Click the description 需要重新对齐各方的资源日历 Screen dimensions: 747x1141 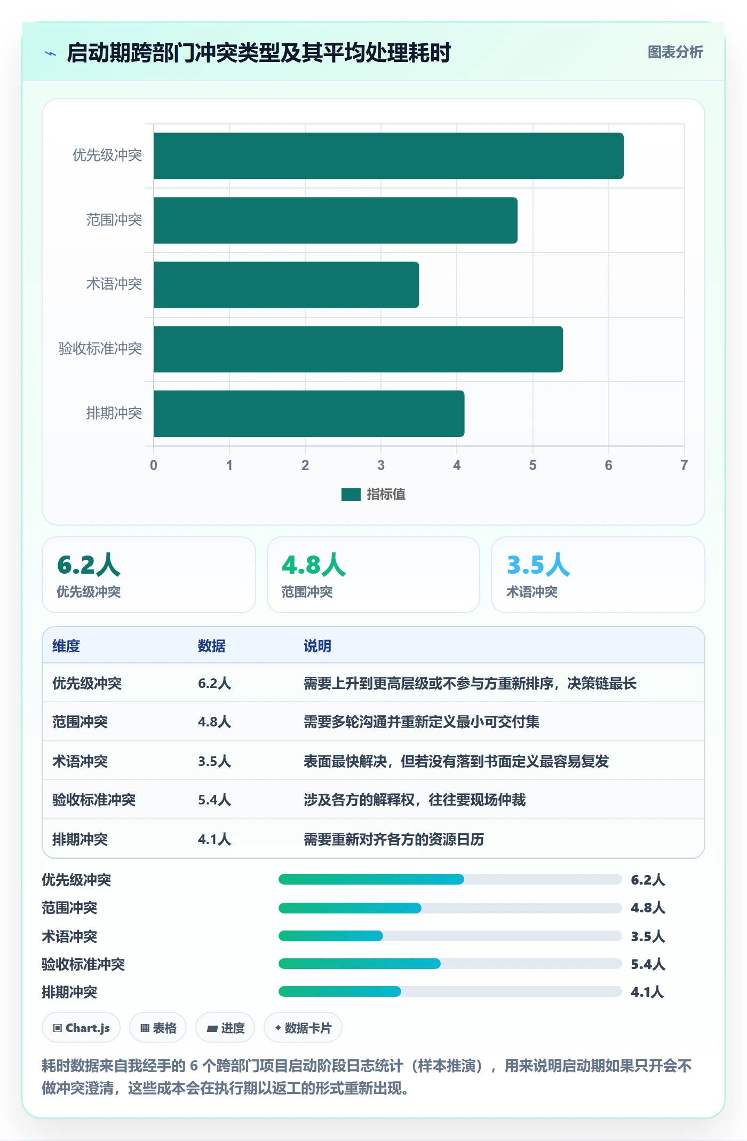click(394, 839)
